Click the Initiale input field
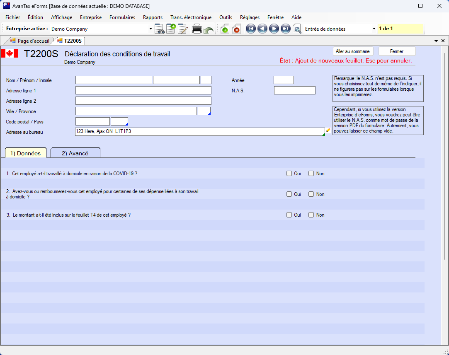Screen dimensions: 449x355 click(206, 80)
